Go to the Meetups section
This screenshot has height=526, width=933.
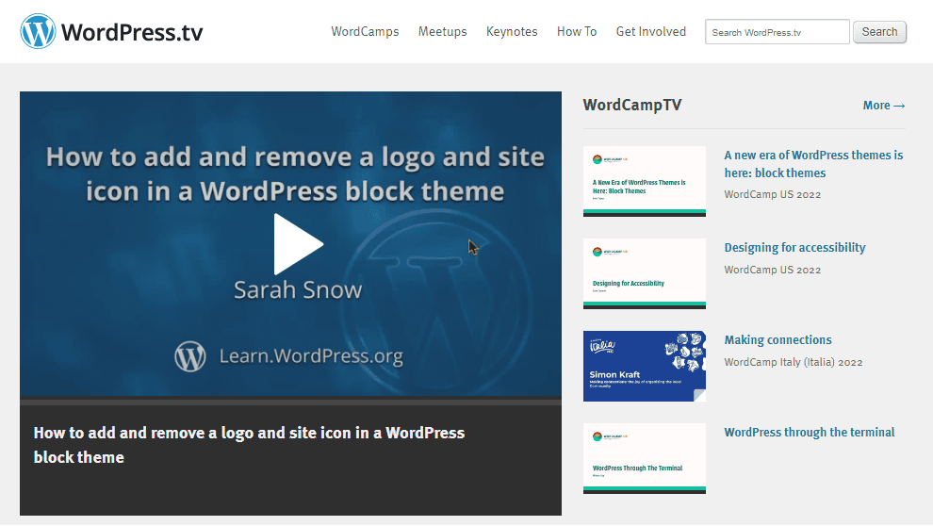pyautogui.click(x=442, y=32)
